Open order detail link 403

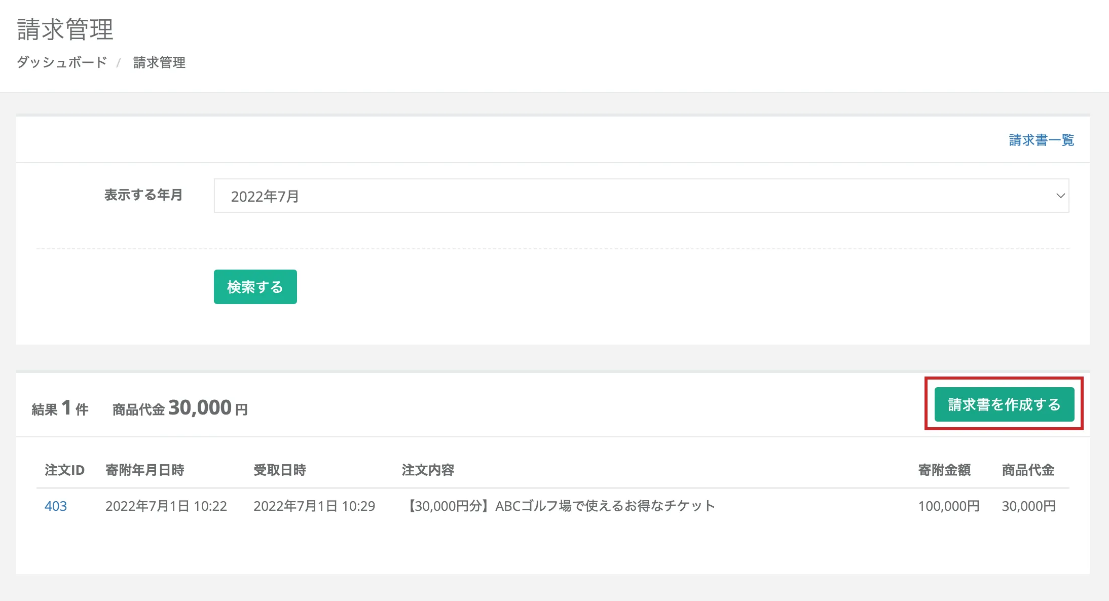(x=57, y=505)
